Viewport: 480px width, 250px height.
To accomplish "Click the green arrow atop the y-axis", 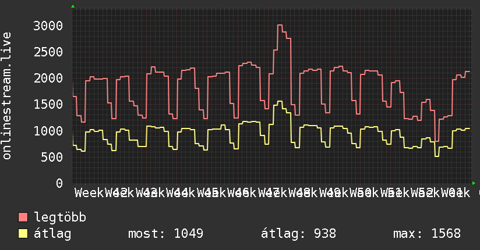I will 73,6.
